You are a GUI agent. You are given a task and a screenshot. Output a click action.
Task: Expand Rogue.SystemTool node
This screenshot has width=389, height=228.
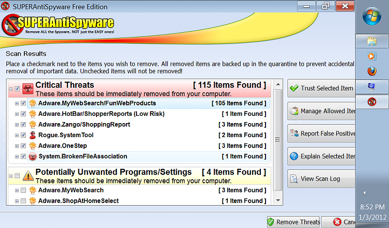[x=17, y=136]
